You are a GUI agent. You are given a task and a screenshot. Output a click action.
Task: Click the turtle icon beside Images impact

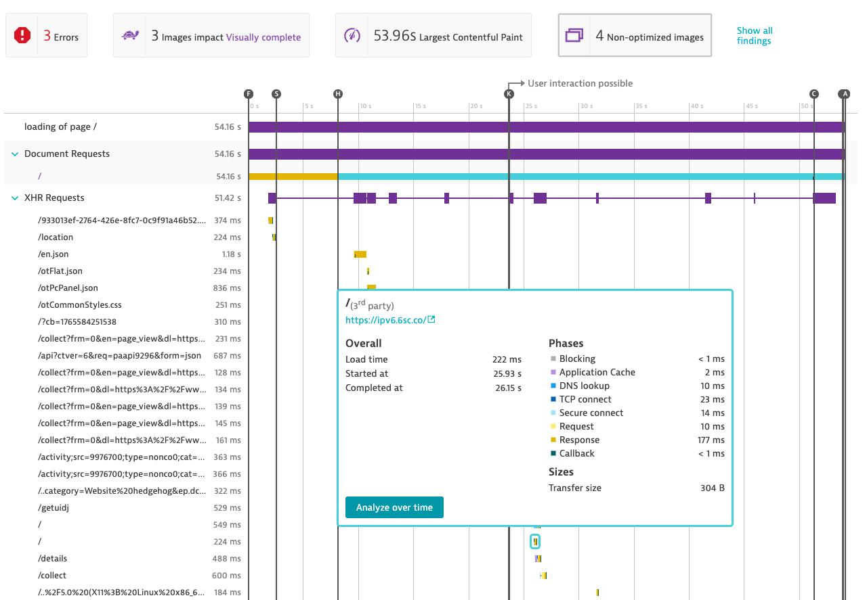pos(130,34)
